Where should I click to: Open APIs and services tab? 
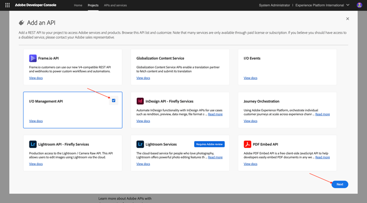(115, 5)
